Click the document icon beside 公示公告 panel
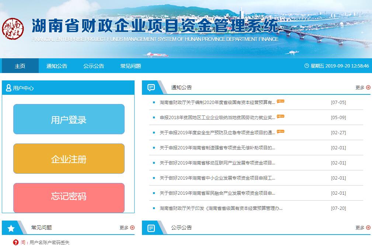The height and width of the screenshot is (246, 372). [151, 228]
